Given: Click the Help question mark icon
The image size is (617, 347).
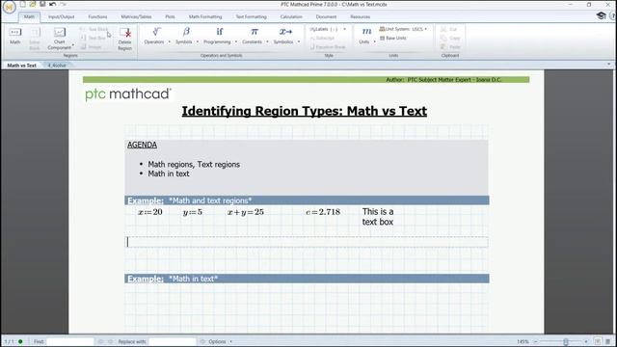Looking at the screenshot, I should tap(613, 15).
